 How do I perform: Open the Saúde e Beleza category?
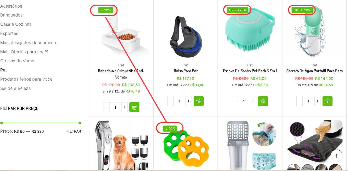(15, 88)
